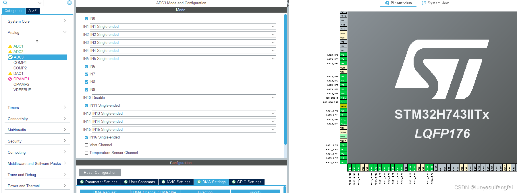Select pin PH3 on the chip
Screen dimensions: 517x193
344,162
